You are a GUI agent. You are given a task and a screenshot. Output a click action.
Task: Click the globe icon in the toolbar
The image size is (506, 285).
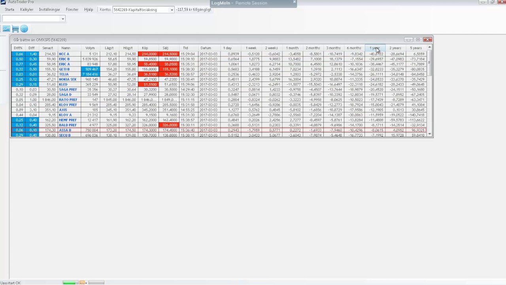(24, 28)
